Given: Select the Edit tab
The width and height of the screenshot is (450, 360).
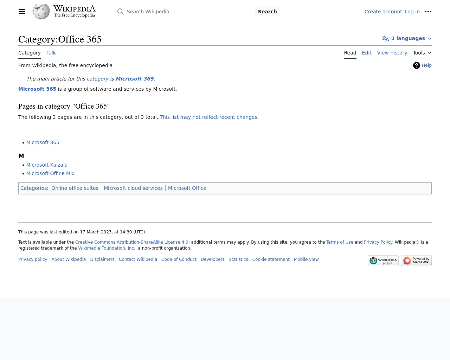Looking at the screenshot, I should [366, 53].
